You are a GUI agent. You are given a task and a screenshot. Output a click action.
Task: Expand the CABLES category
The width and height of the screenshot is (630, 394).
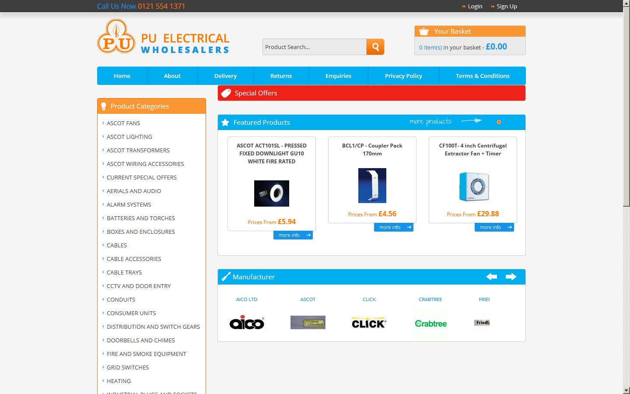(x=117, y=245)
